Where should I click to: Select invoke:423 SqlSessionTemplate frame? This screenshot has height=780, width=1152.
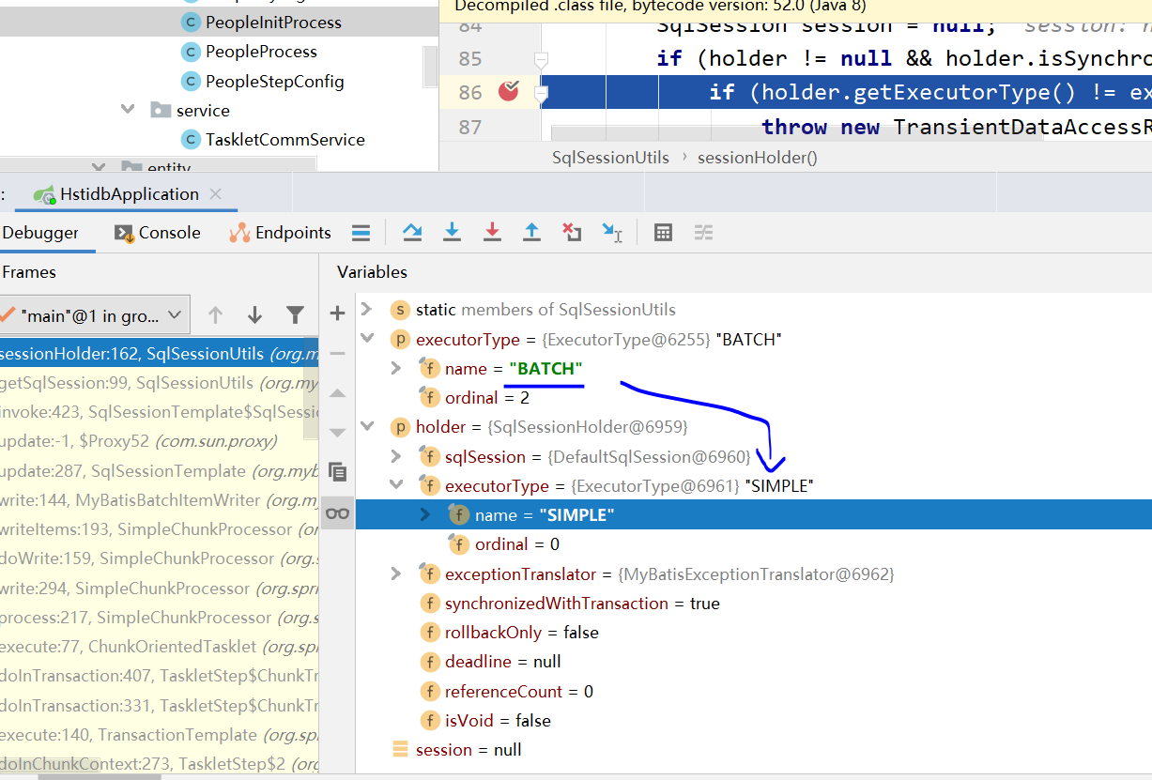click(x=159, y=412)
